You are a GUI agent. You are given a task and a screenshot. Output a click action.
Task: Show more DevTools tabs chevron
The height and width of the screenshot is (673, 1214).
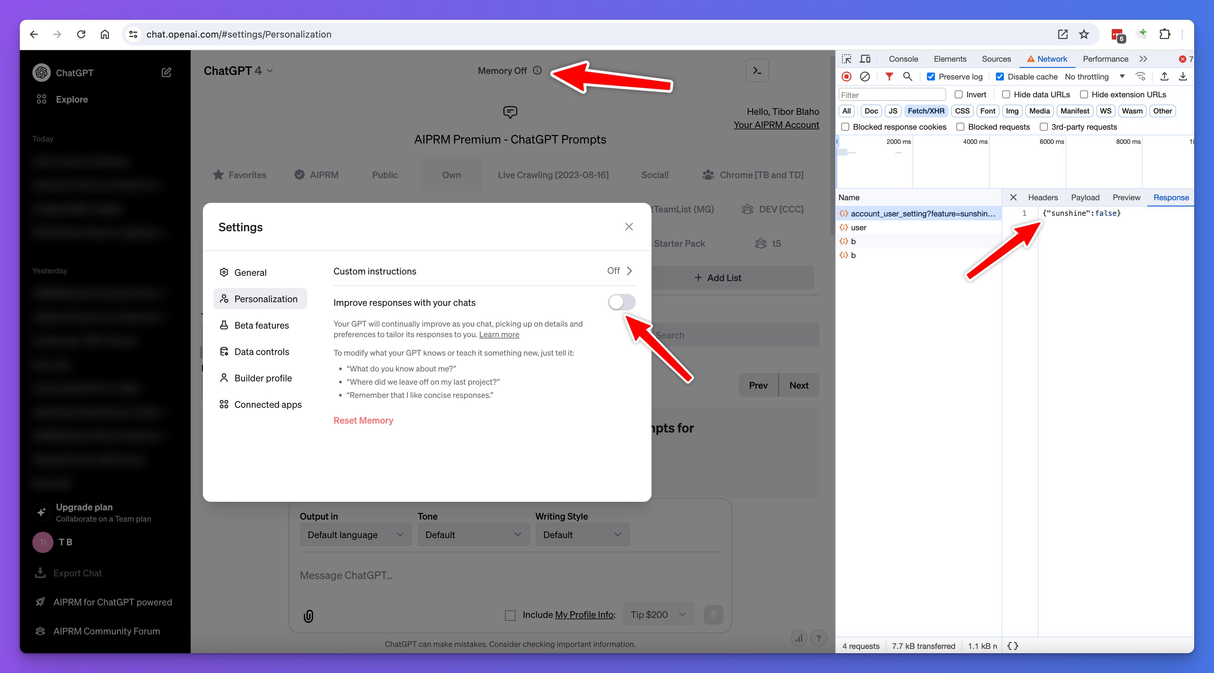[x=1143, y=59]
